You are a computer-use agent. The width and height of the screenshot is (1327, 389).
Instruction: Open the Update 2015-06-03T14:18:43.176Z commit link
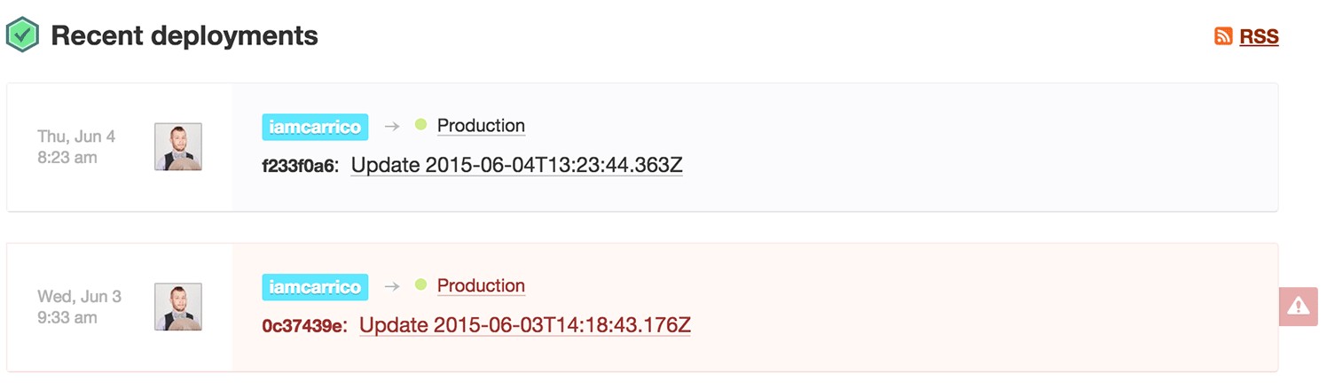pyautogui.click(x=524, y=325)
